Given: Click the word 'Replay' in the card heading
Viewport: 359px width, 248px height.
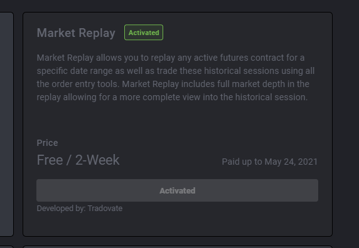Looking at the screenshot, I should pyautogui.click(x=97, y=33).
